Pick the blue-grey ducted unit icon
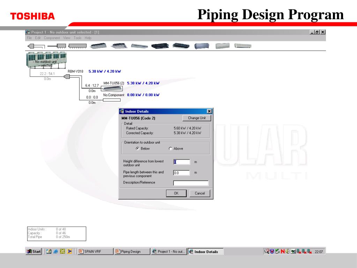 (x=202, y=46)
